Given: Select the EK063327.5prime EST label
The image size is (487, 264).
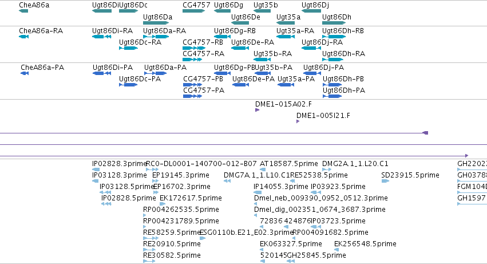Looking at the screenshot, I should [x=291, y=244].
